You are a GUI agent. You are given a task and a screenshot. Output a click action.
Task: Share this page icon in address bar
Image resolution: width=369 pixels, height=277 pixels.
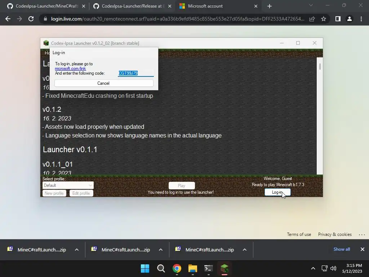click(x=312, y=19)
